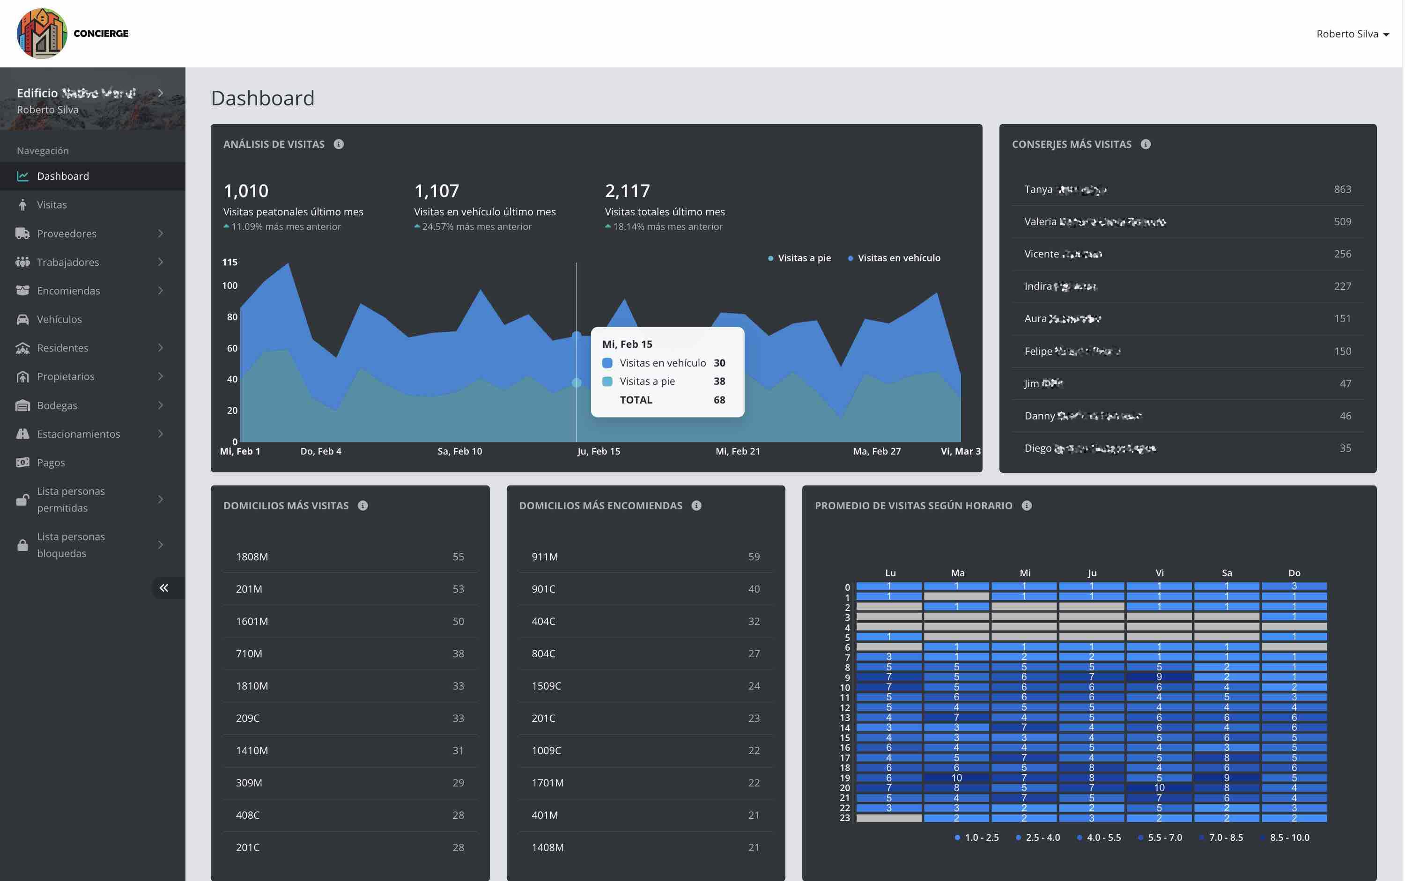
Task: Click the Vehículos car icon
Action: click(x=23, y=319)
